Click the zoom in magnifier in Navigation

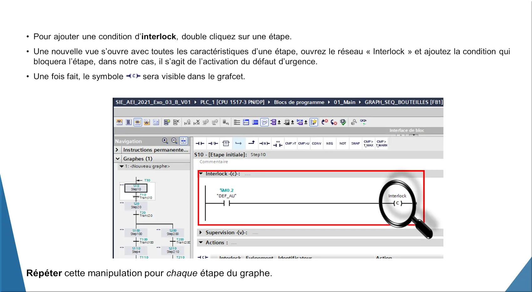click(165, 141)
